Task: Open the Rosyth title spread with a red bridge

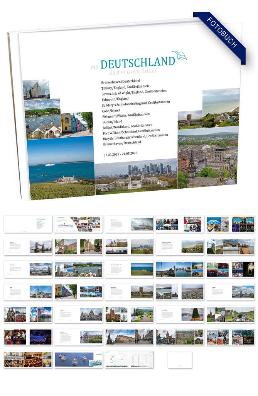Action: pyautogui.click(x=79, y=337)
